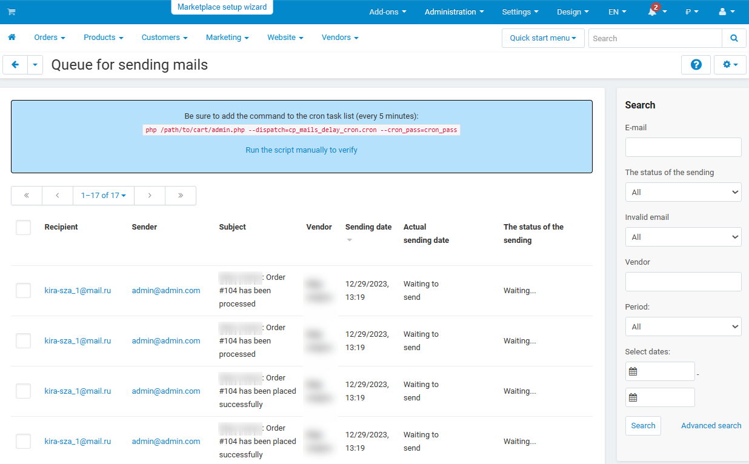Screen dimensions: 749x464
Task: Open the Quick start menu dropdown
Action: [x=543, y=38]
